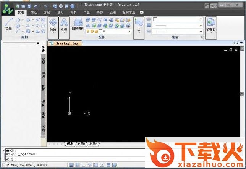The height and width of the screenshot is (169, 246).
Task: Toggle Object snap in status bar
Action: [x=96, y=165]
